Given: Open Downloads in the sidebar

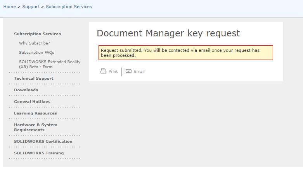Looking at the screenshot, I should click(26, 90).
